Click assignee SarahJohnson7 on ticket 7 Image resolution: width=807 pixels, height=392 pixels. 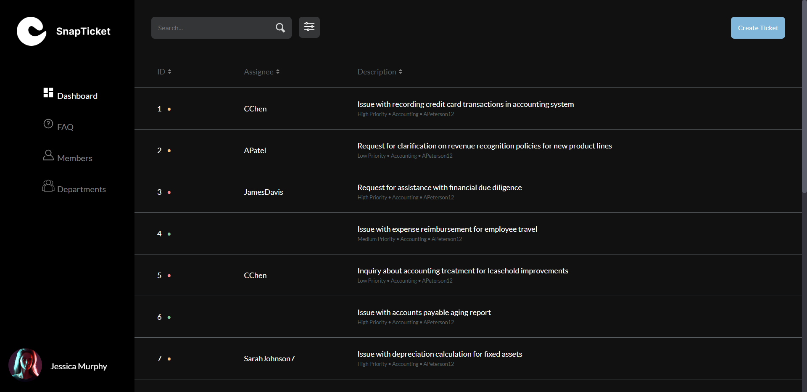(269, 359)
